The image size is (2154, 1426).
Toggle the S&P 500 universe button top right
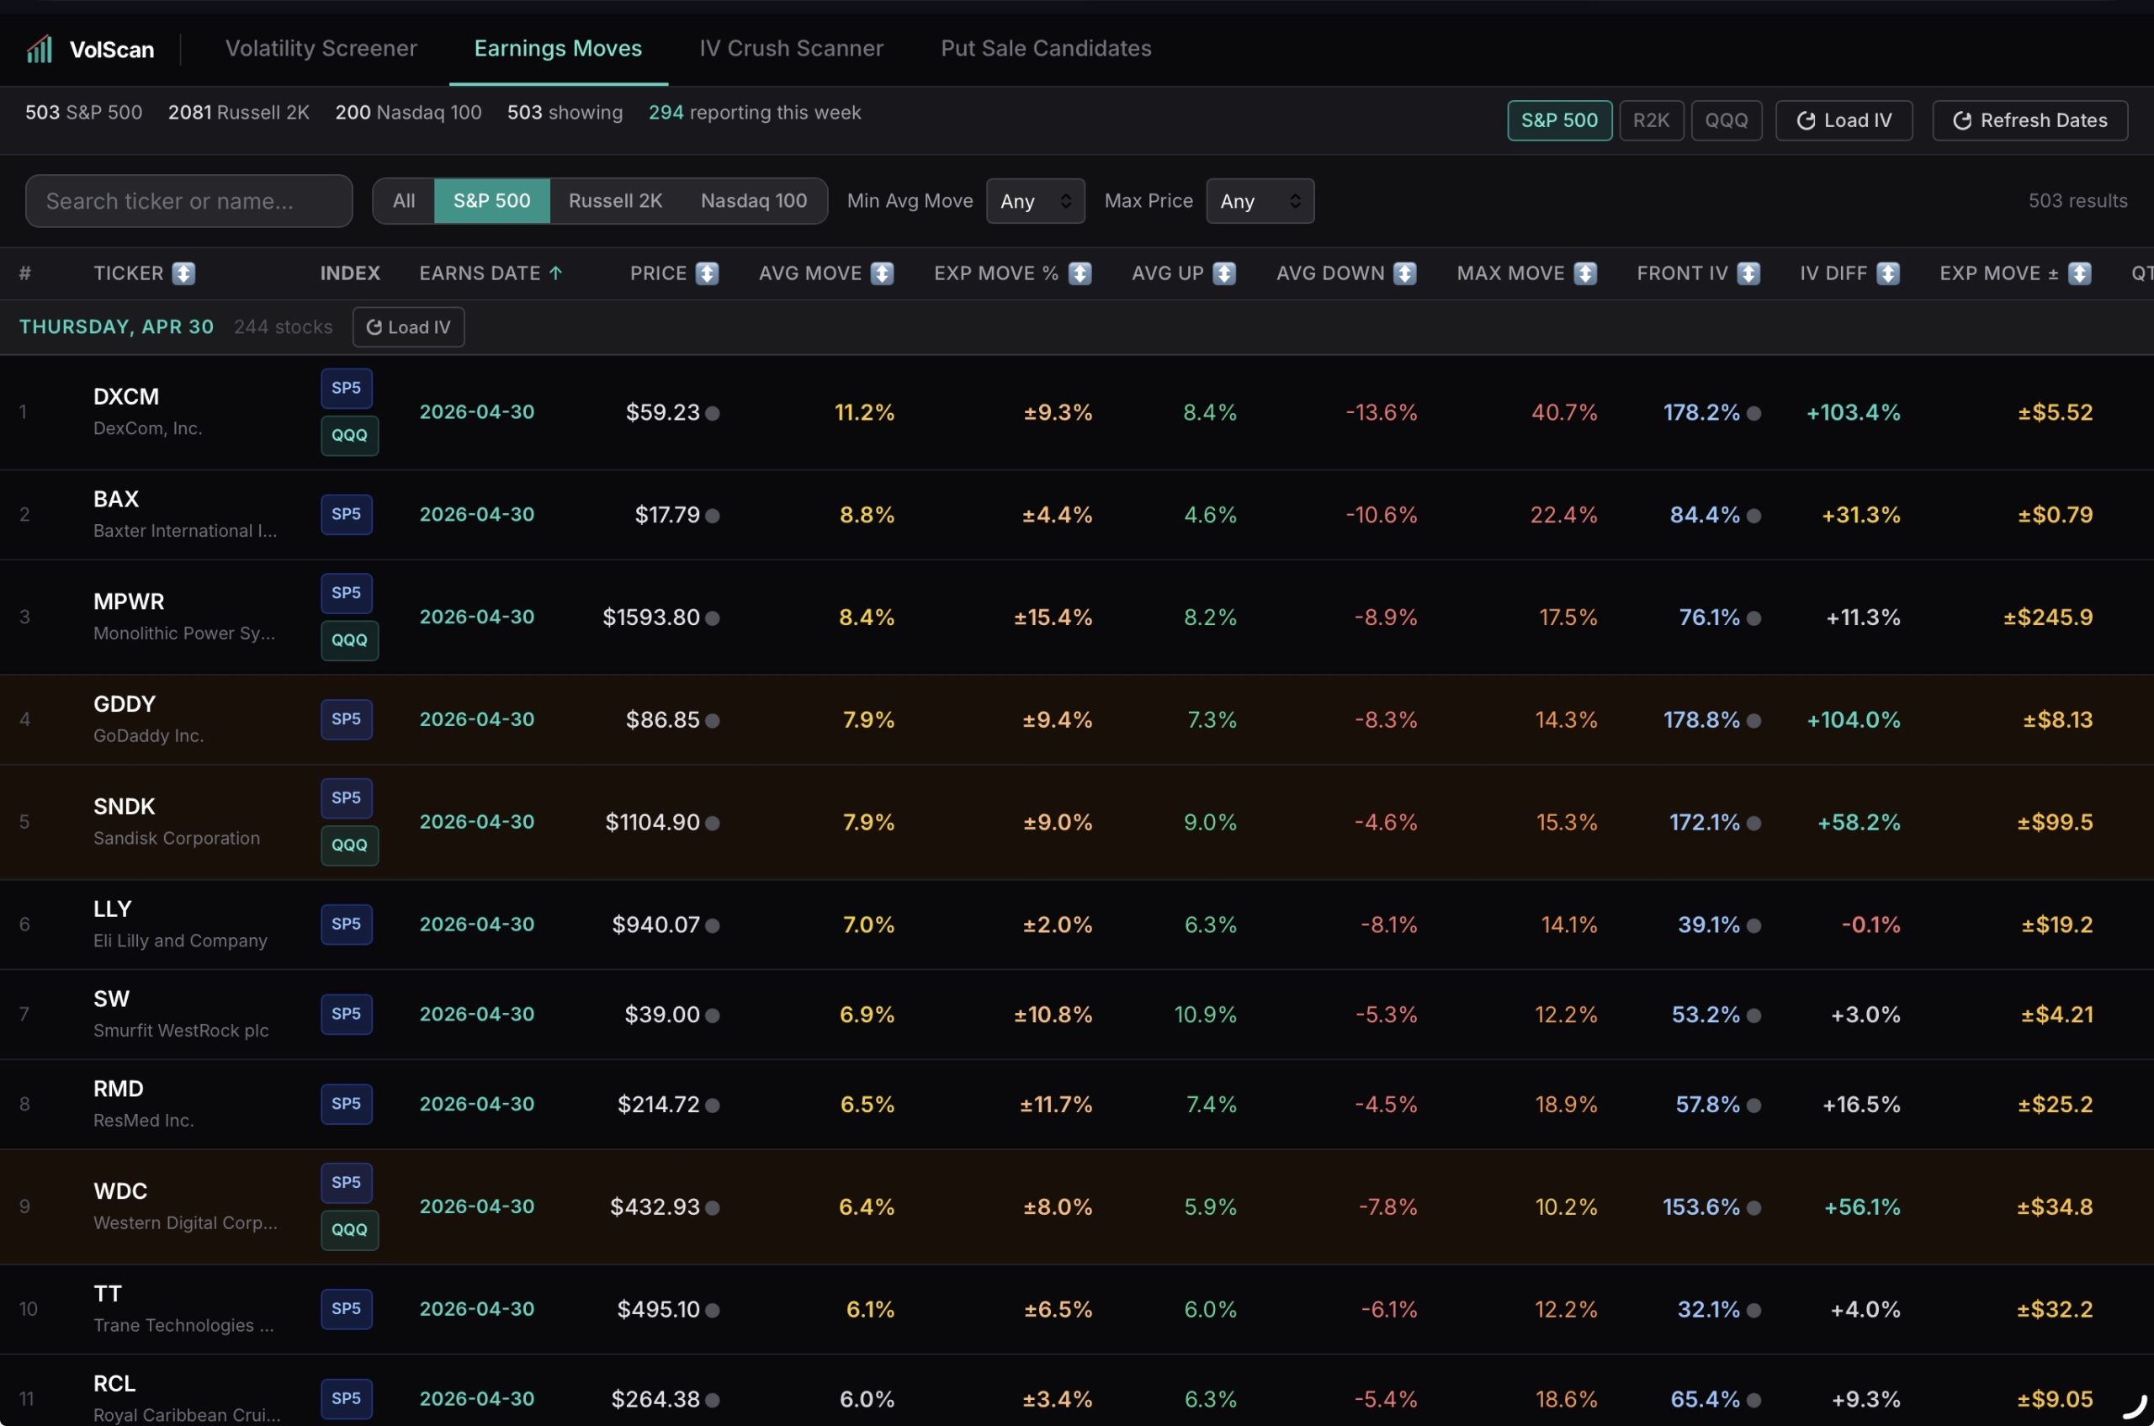click(x=1559, y=121)
